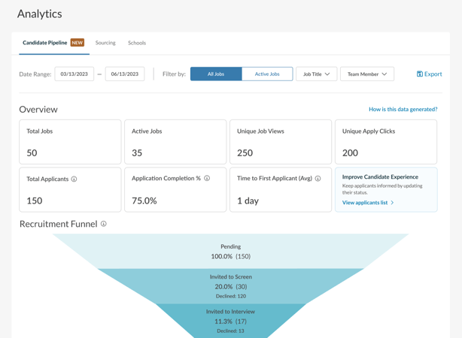462x338 pixels.
Task: Click the View applicants list link
Action: [x=365, y=203]
